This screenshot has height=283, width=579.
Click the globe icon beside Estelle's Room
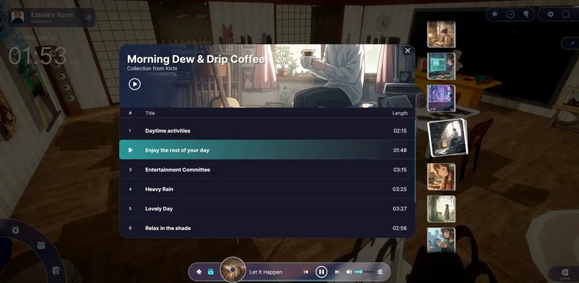pyautogui.click(x=88, y=17)
